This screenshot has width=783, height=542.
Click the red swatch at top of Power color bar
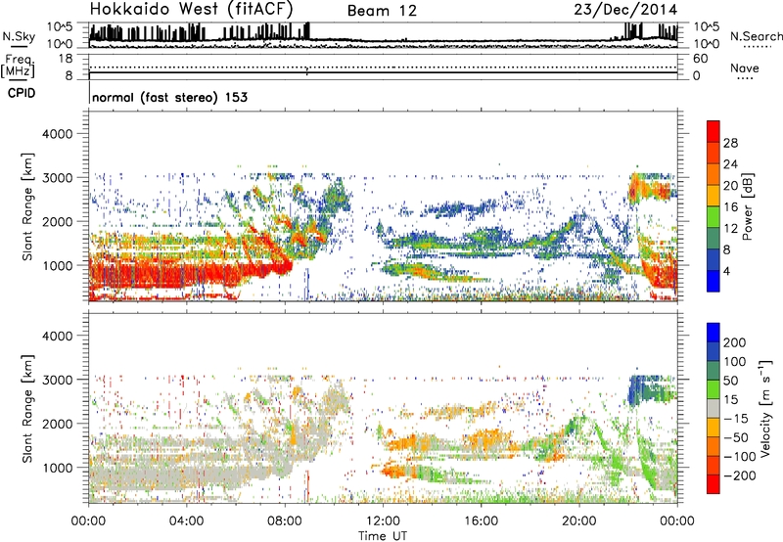(x=714, y=131)
